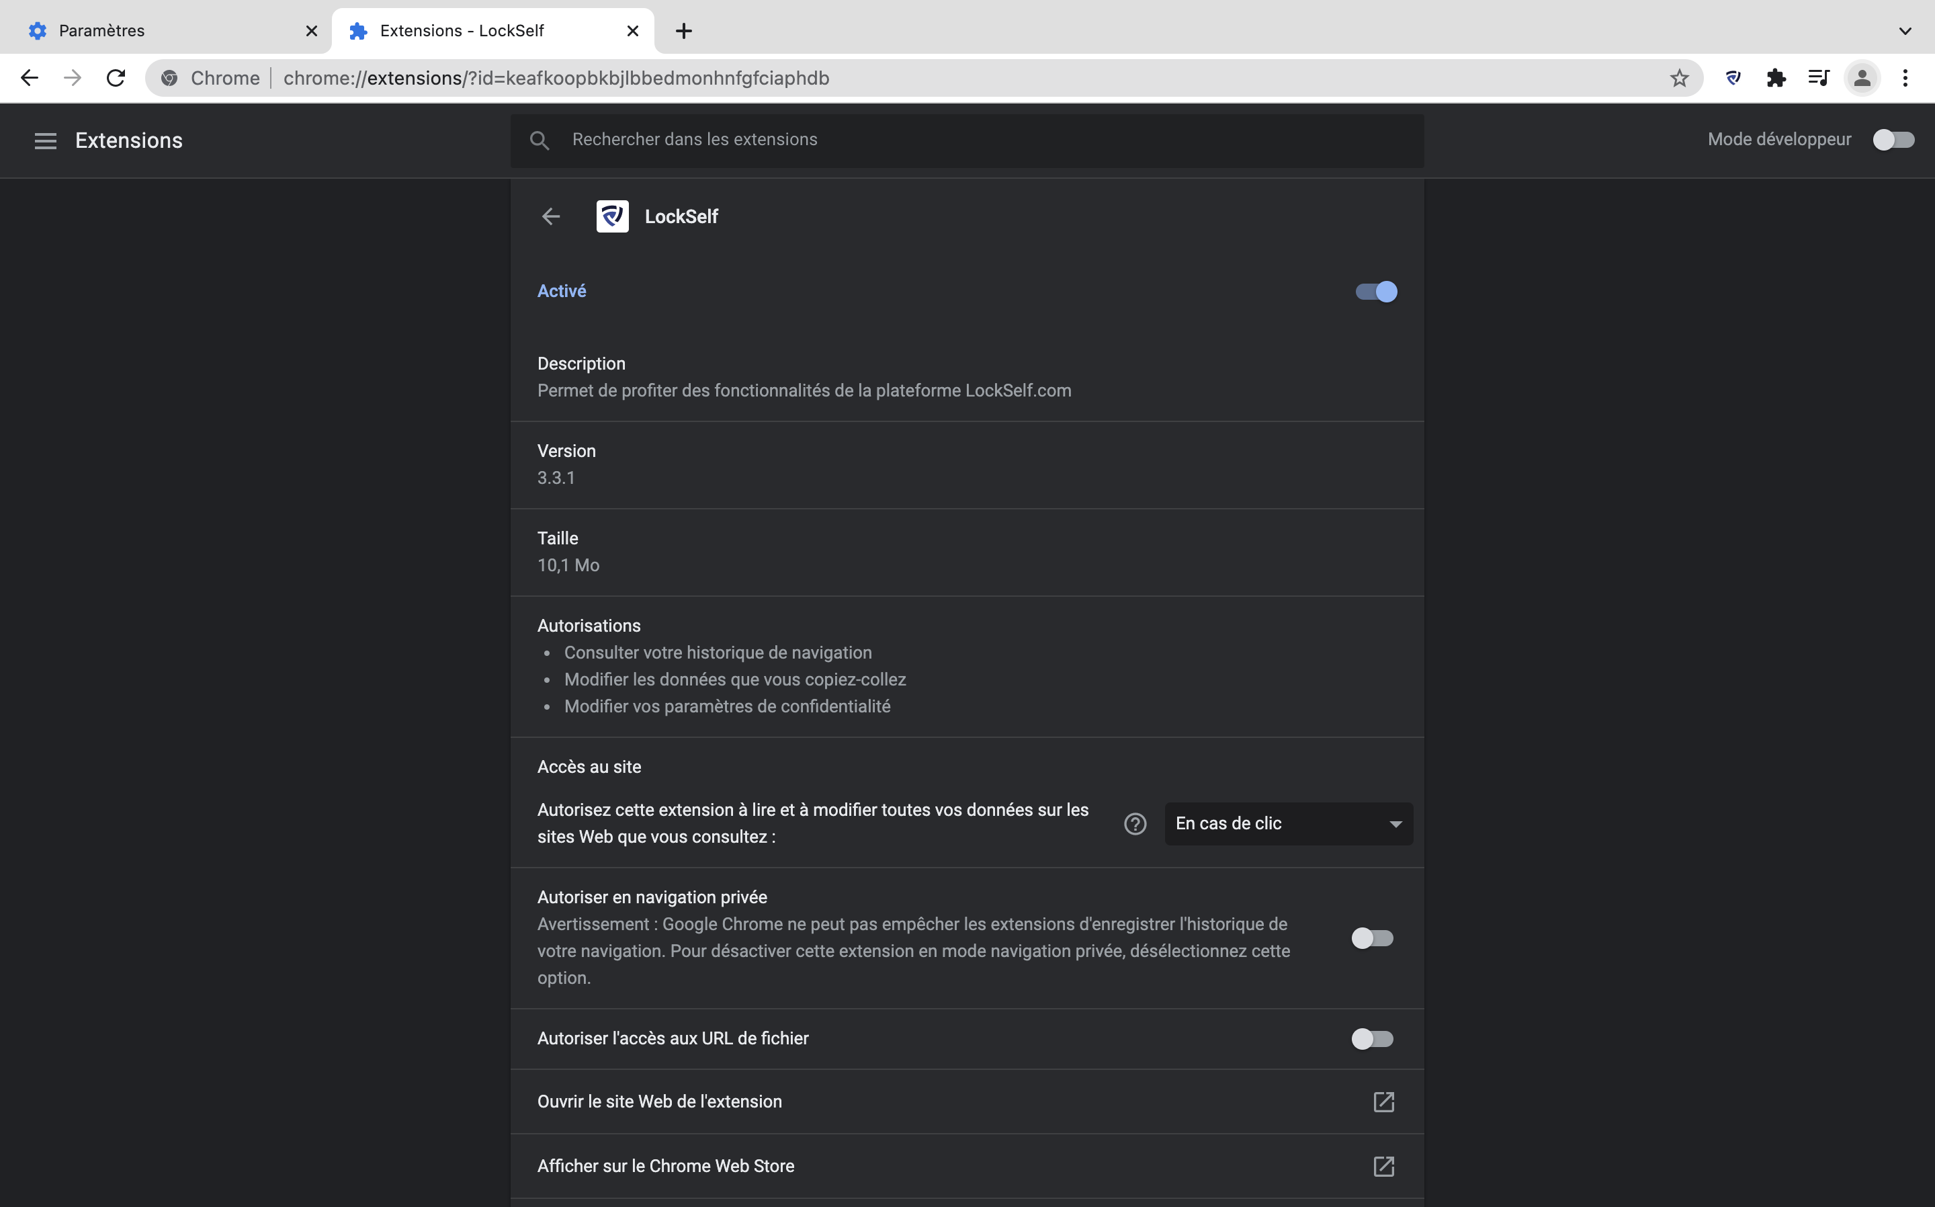Viewport: 1935px width, 1207px height.
Task: Reload the current page
Action: [116, 77]
